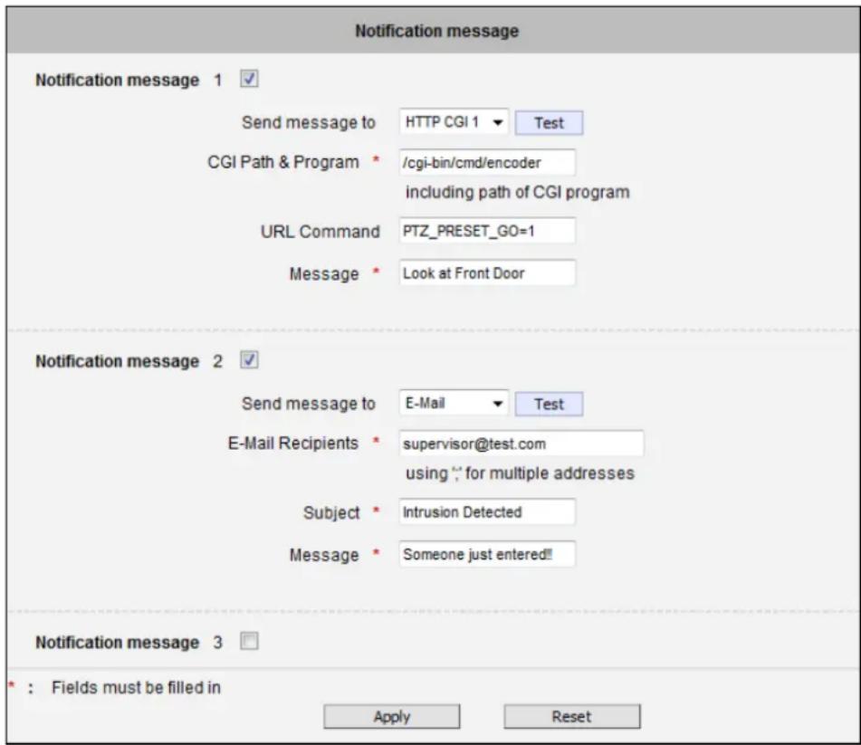
Task: Click the 'Look at Front Door' message field
Action: pos(488,272)
